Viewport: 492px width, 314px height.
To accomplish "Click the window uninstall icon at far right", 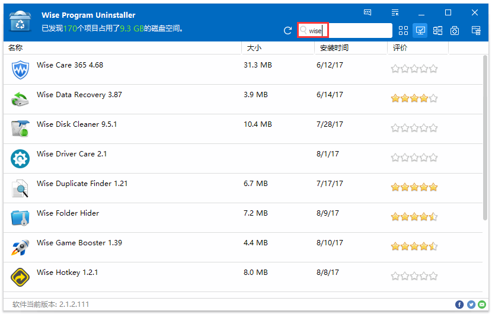I will point(475,31).
